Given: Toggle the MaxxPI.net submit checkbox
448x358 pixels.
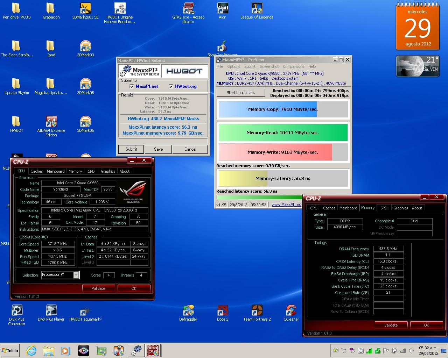Looking at the screenshot, I should click(x=132, y=86).
